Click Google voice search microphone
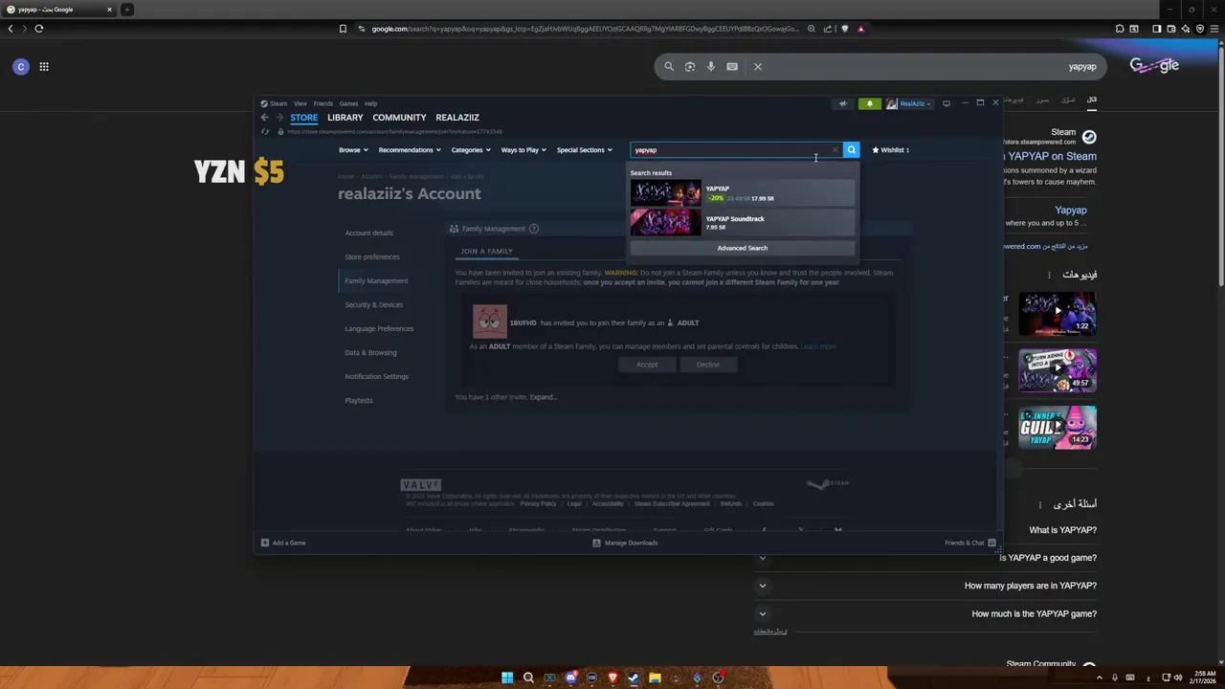The height and width of the screenshot is (689, 1225). [711, 67]
